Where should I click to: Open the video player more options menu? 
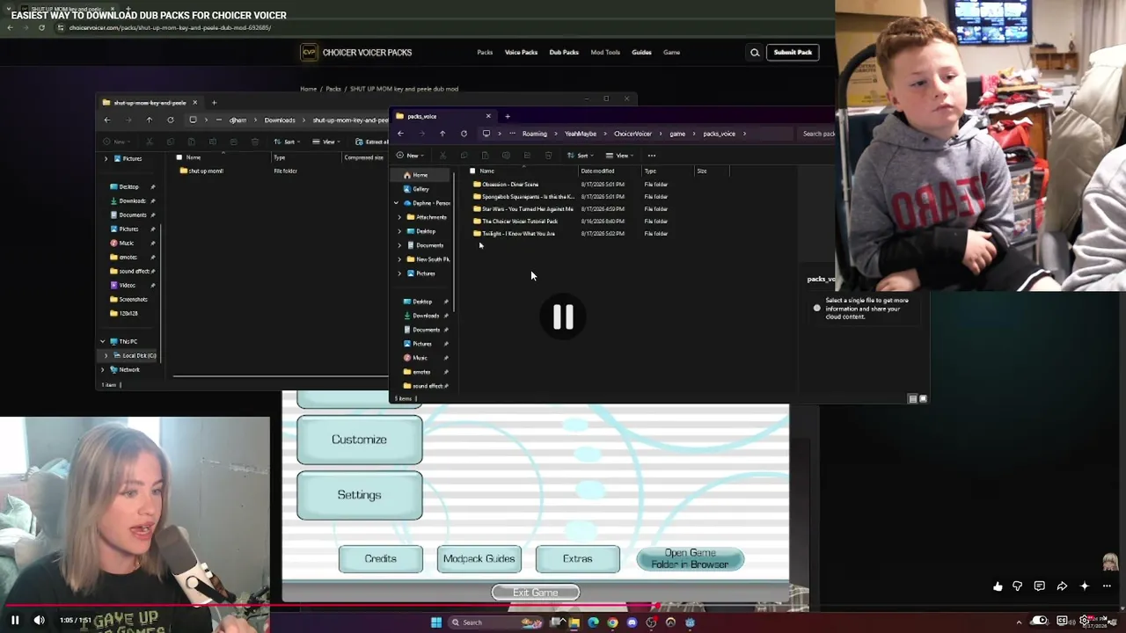(1107, 586)
